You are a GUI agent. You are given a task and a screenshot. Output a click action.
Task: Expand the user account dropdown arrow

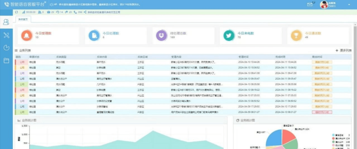coord(349,5)
